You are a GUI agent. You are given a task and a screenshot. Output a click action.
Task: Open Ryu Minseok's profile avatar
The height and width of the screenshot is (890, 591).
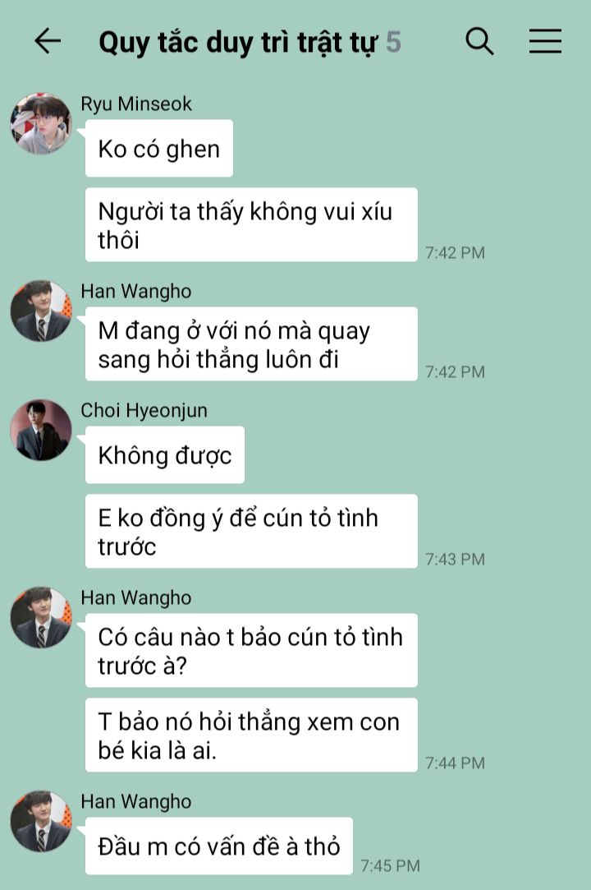click(x=41, y=124)
